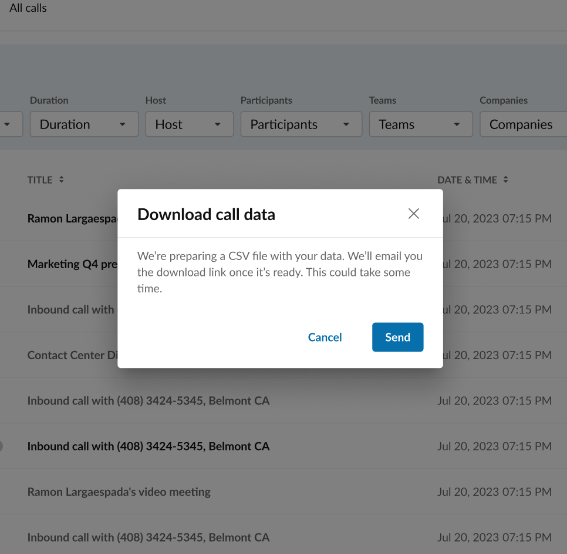Click the Teams dropdown chevron
This screenshot has height=554, width=567.
click(456, 124)
